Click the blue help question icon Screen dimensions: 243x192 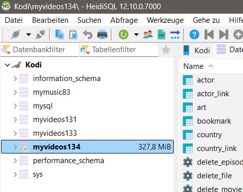(x=194, y=34)
